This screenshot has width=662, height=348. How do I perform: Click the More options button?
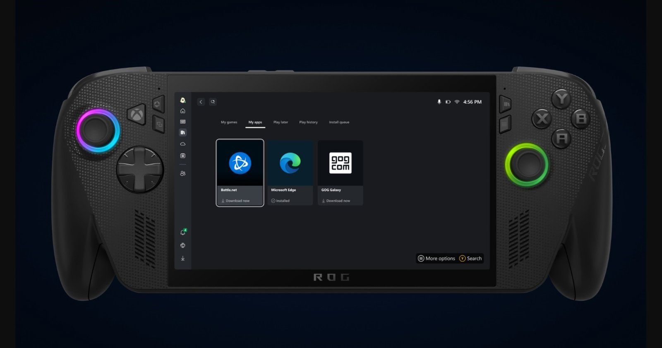(437, 258)
